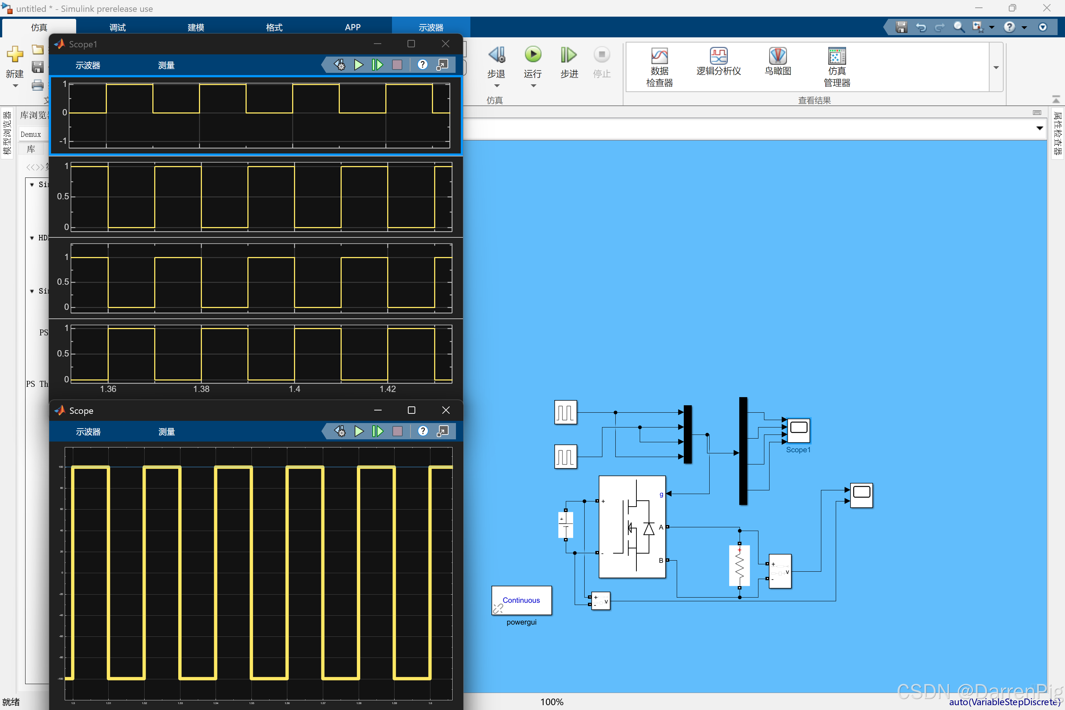1065x710 pixels.
Task: Select the powergui Continuous block
Action: 521,600
